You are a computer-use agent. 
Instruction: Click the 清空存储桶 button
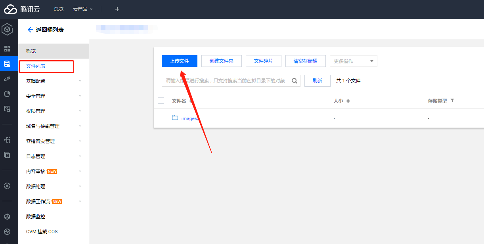[306, 61]
